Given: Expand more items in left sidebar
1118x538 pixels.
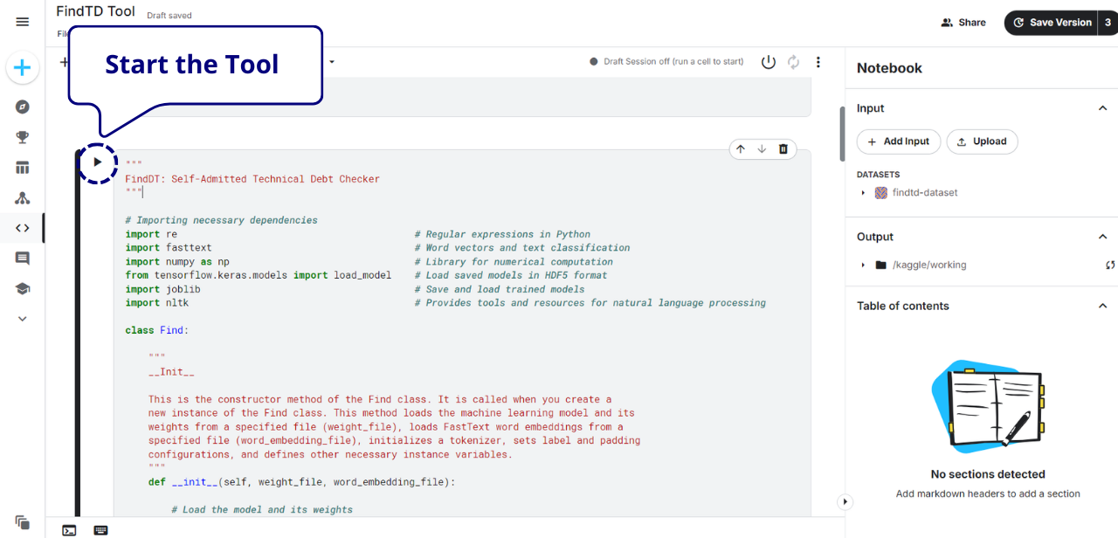Looking at the screenshot, I should (23, 319).
